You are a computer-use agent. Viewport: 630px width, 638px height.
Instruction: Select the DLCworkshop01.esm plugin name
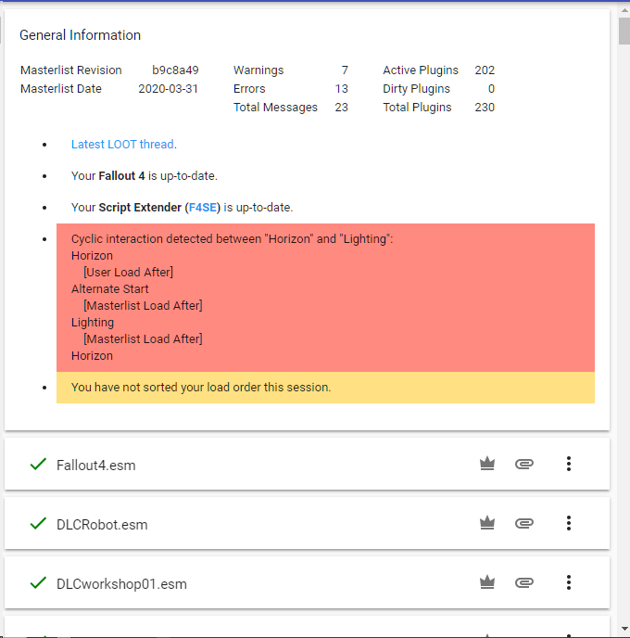coord(121,584)
